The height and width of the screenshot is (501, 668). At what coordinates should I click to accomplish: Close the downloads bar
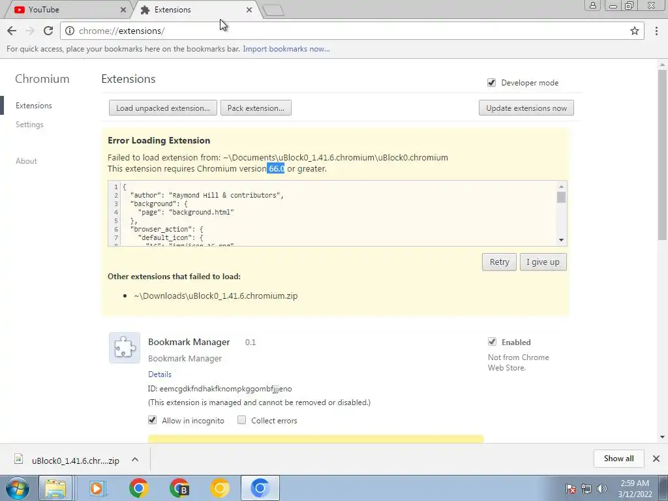[x=656, y=459]
